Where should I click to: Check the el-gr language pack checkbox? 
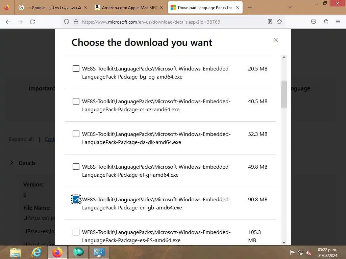coord(76,167)
